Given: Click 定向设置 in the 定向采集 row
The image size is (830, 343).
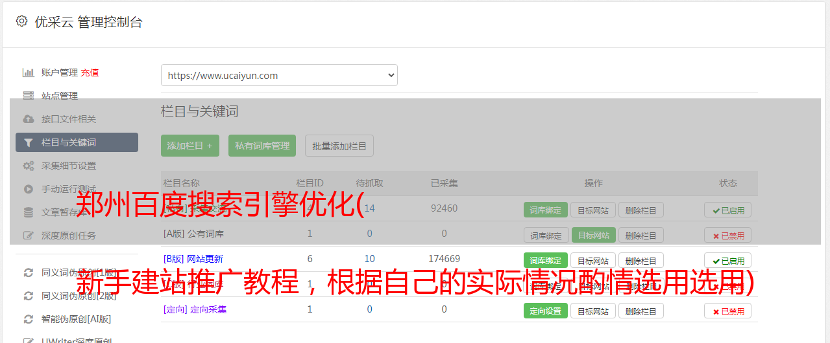Looking at the screenshot, I should click(546, 311).
